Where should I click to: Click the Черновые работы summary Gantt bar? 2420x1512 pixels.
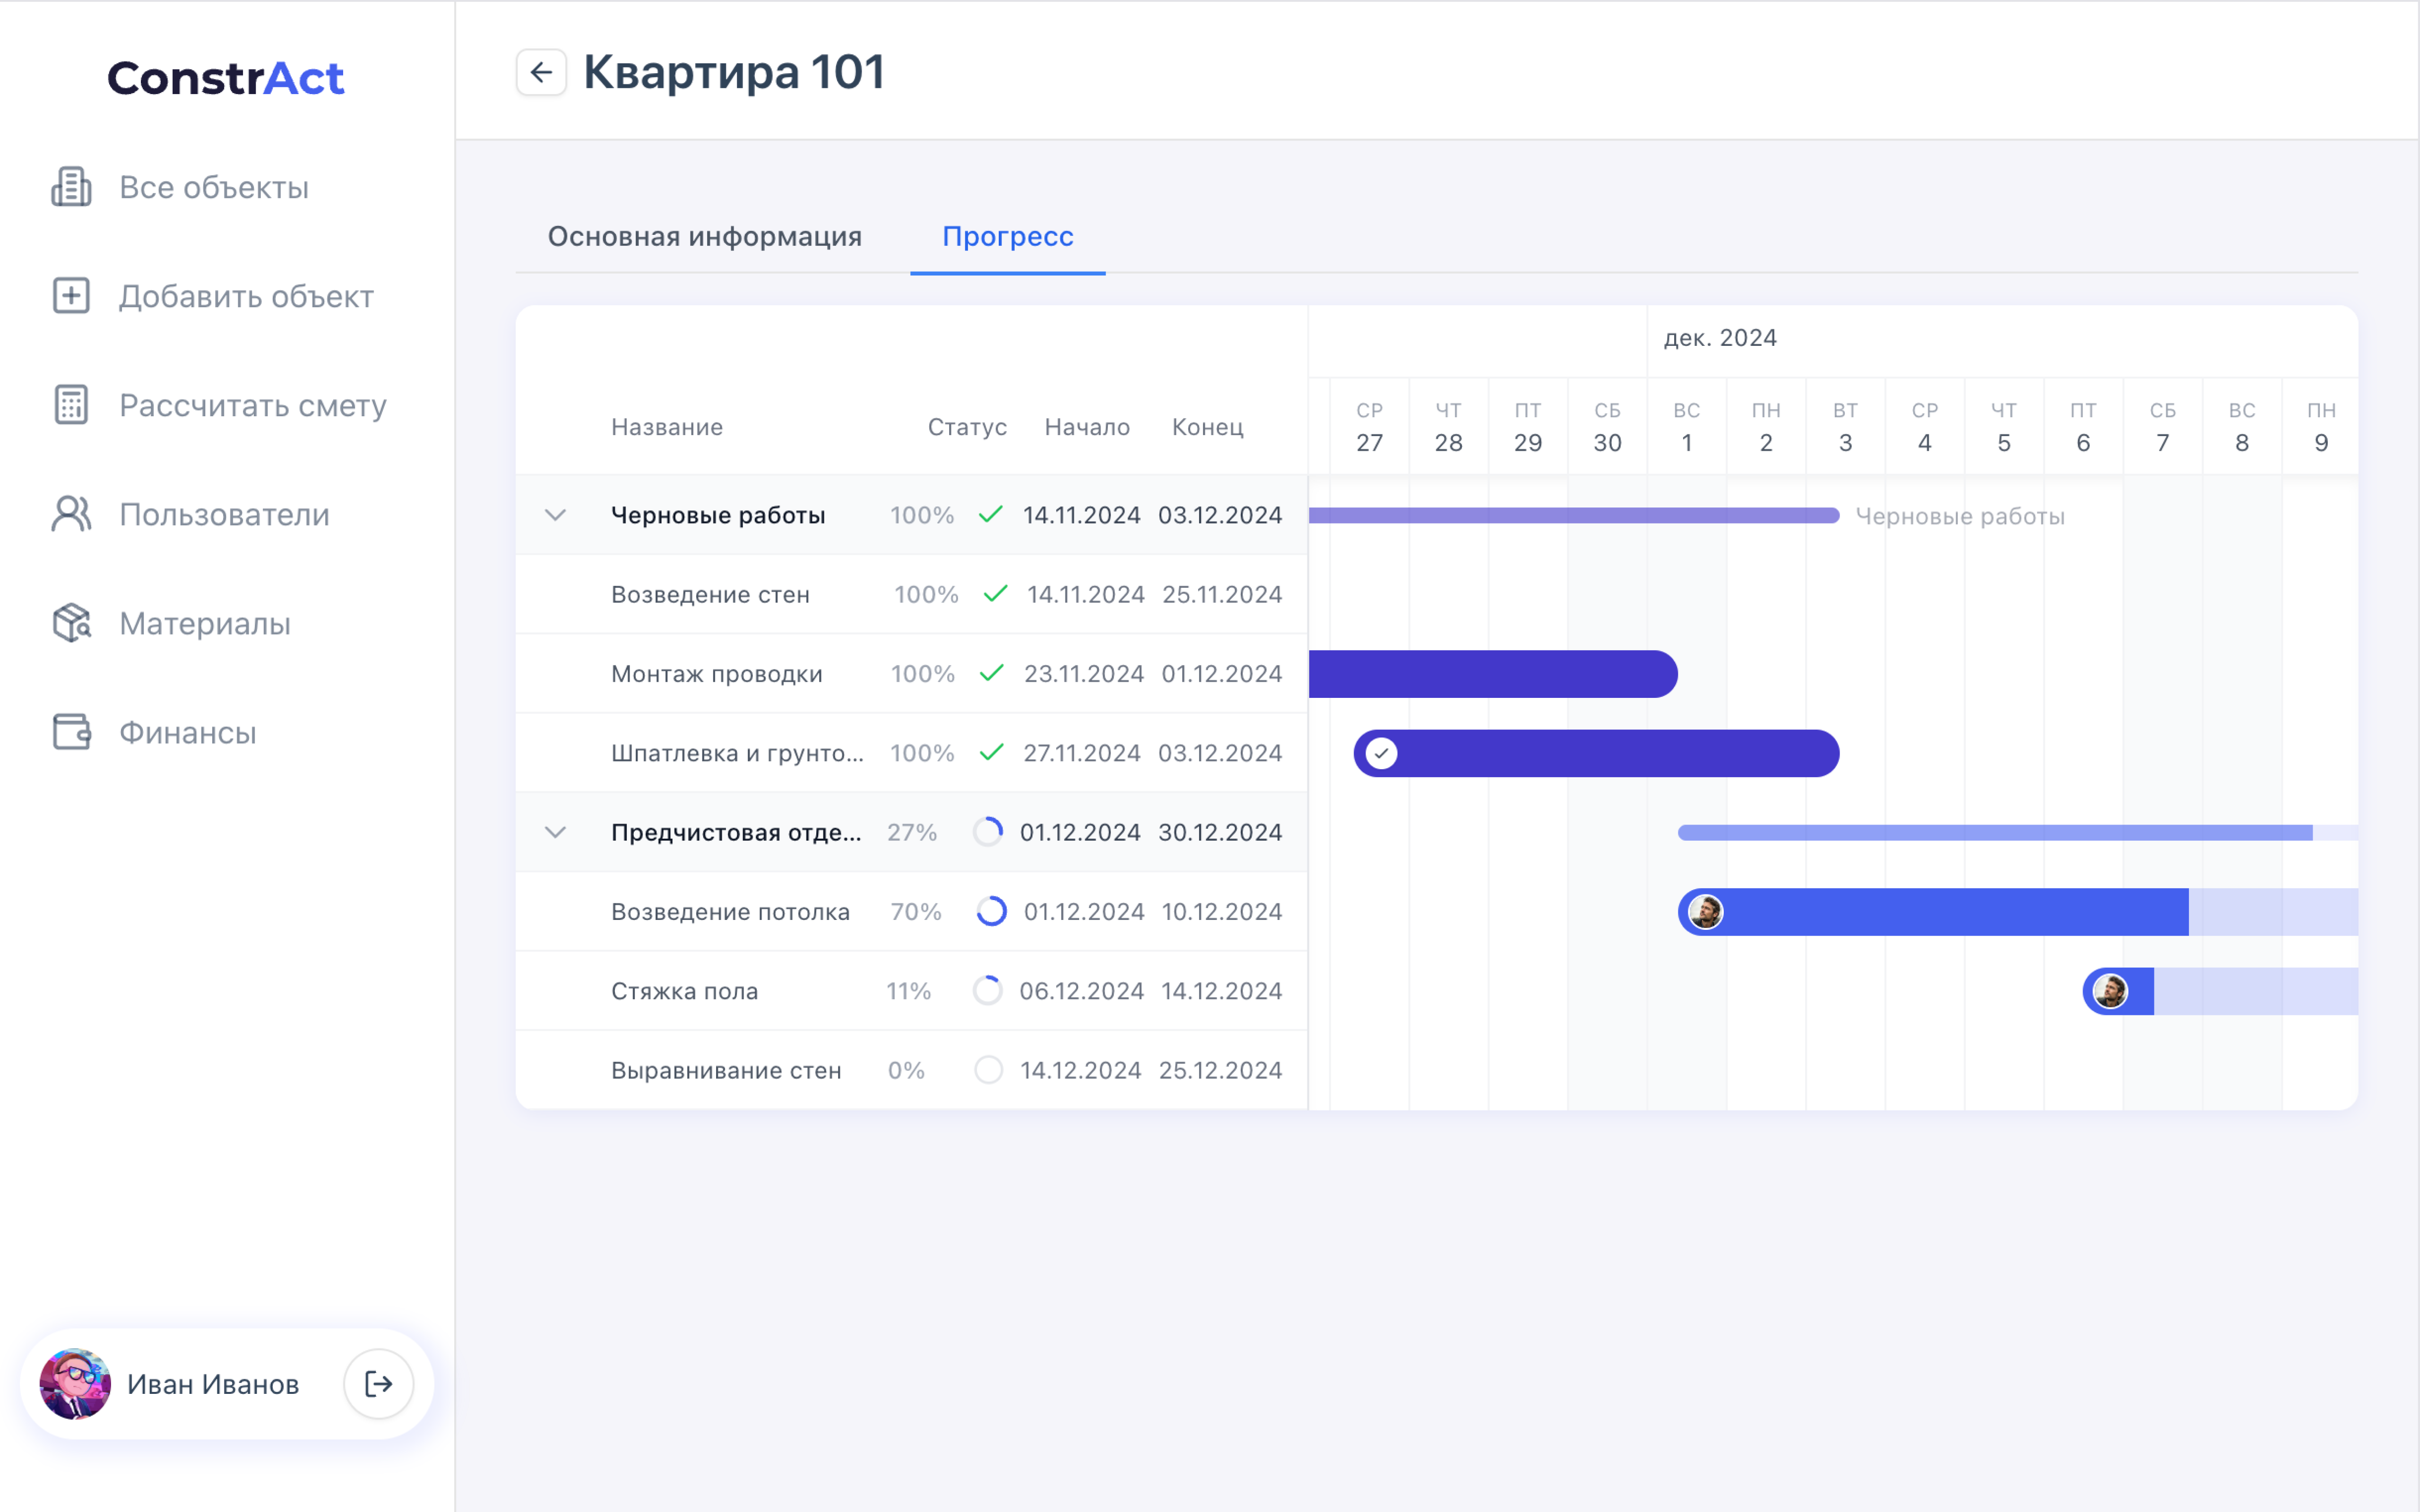click(x=1574, y=515)
